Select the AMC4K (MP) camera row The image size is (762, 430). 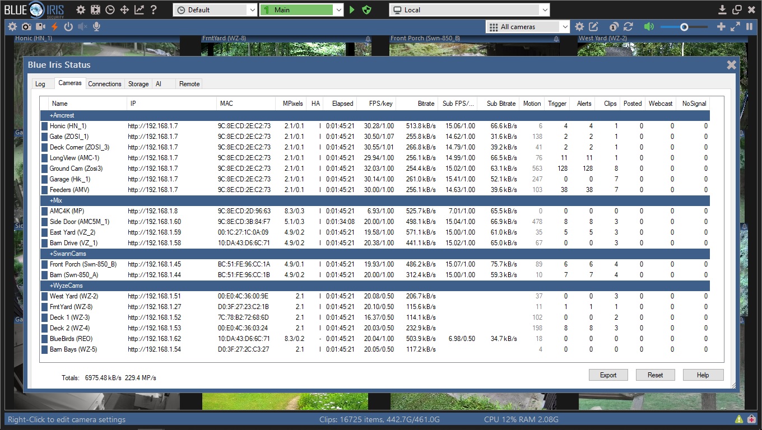[x=375, y=211]
